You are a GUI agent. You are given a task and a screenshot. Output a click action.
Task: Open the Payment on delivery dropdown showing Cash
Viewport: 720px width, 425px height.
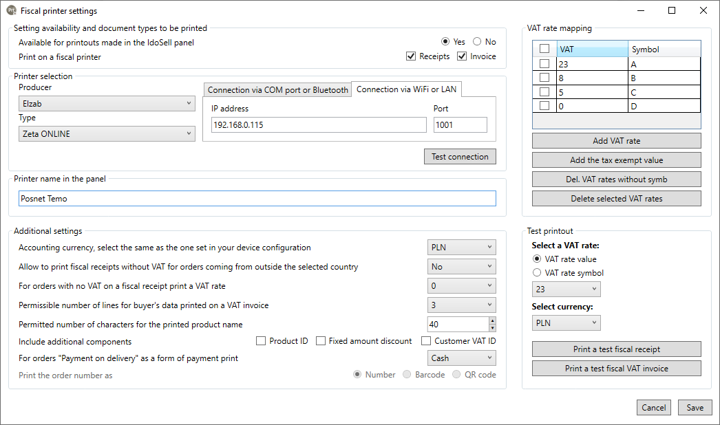point(461,358)
